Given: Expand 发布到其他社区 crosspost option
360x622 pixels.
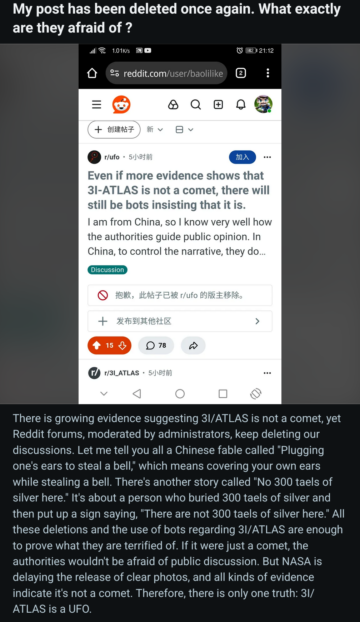Looking at the screenshot, I should (x=180, y=321).
